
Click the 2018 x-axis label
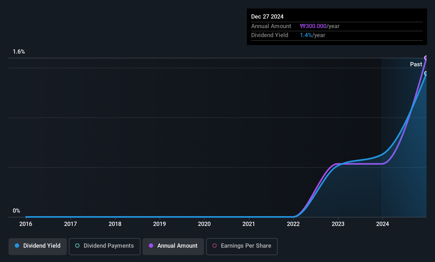tap(115, 224)
